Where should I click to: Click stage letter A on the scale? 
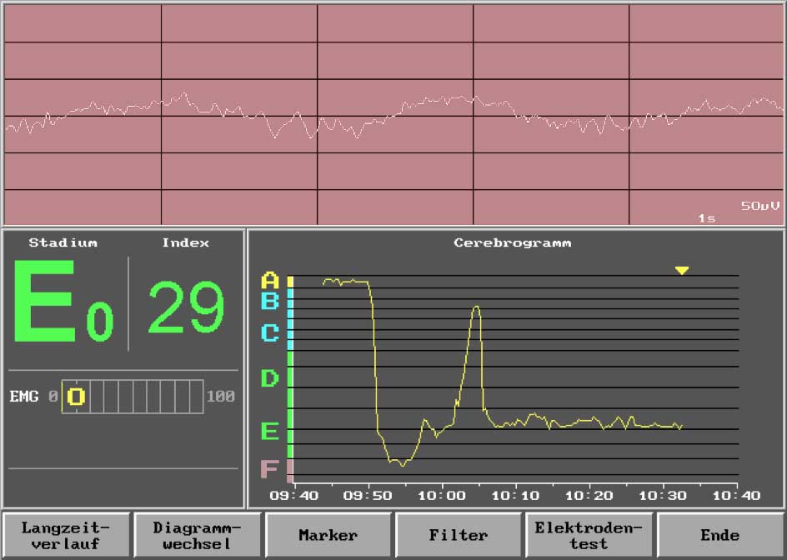(x=269, y=281)
